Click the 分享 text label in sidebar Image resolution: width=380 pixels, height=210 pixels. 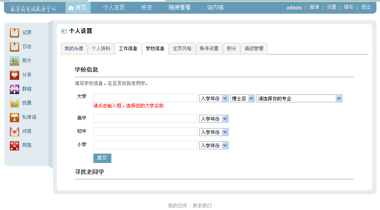coord(27,75)
